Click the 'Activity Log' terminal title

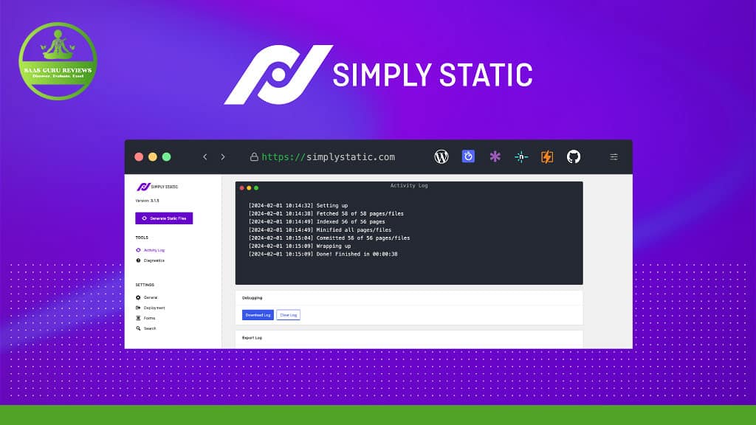coord(409,185)
